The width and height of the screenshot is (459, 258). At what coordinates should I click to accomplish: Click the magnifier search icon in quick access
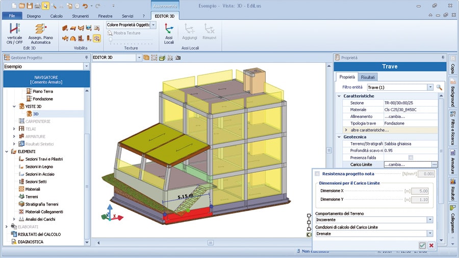click(53, 6)
